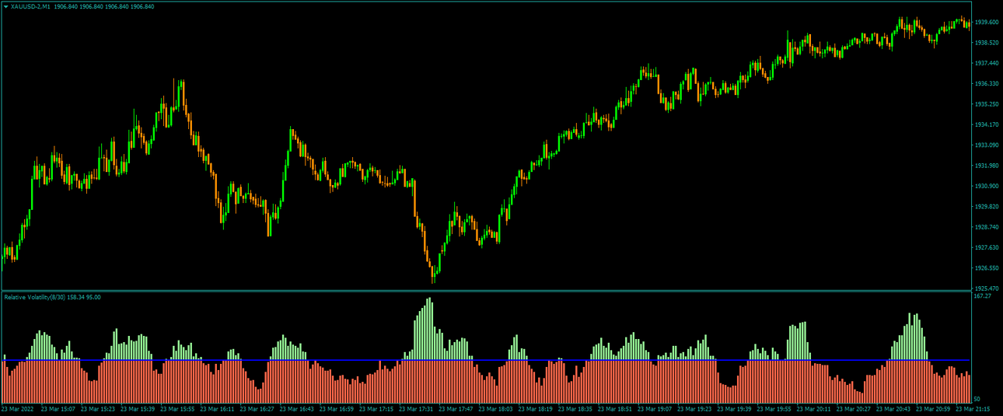Click the 1925.470 price axis label
Screen dimensions: 1003x416
[987, 288]
